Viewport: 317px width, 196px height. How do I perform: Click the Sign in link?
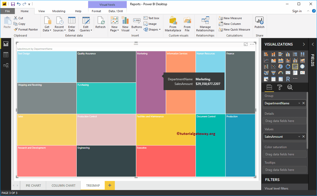tap(297, 11)
